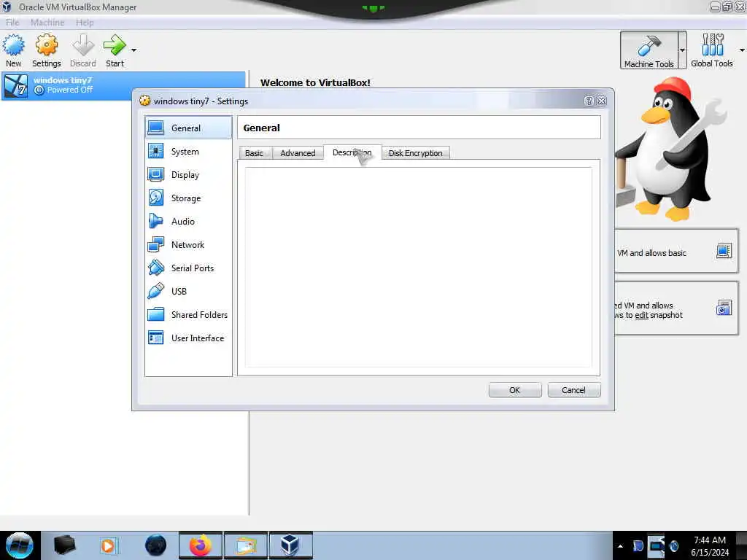Expand the Start button dropdown arrow
747x560 pixels.
(x=134, y=50)
